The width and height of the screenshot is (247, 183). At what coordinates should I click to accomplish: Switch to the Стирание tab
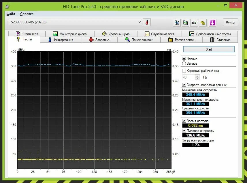coord(220,40)
